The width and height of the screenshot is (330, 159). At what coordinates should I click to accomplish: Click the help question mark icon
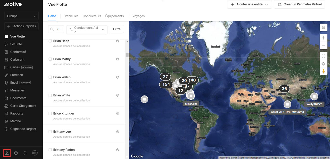pos(16,153)
